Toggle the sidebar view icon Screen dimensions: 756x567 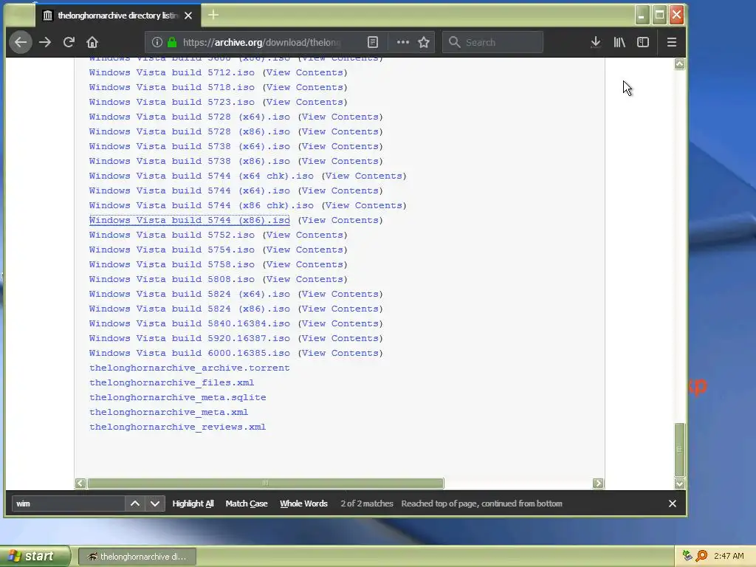tap(643, 42)
